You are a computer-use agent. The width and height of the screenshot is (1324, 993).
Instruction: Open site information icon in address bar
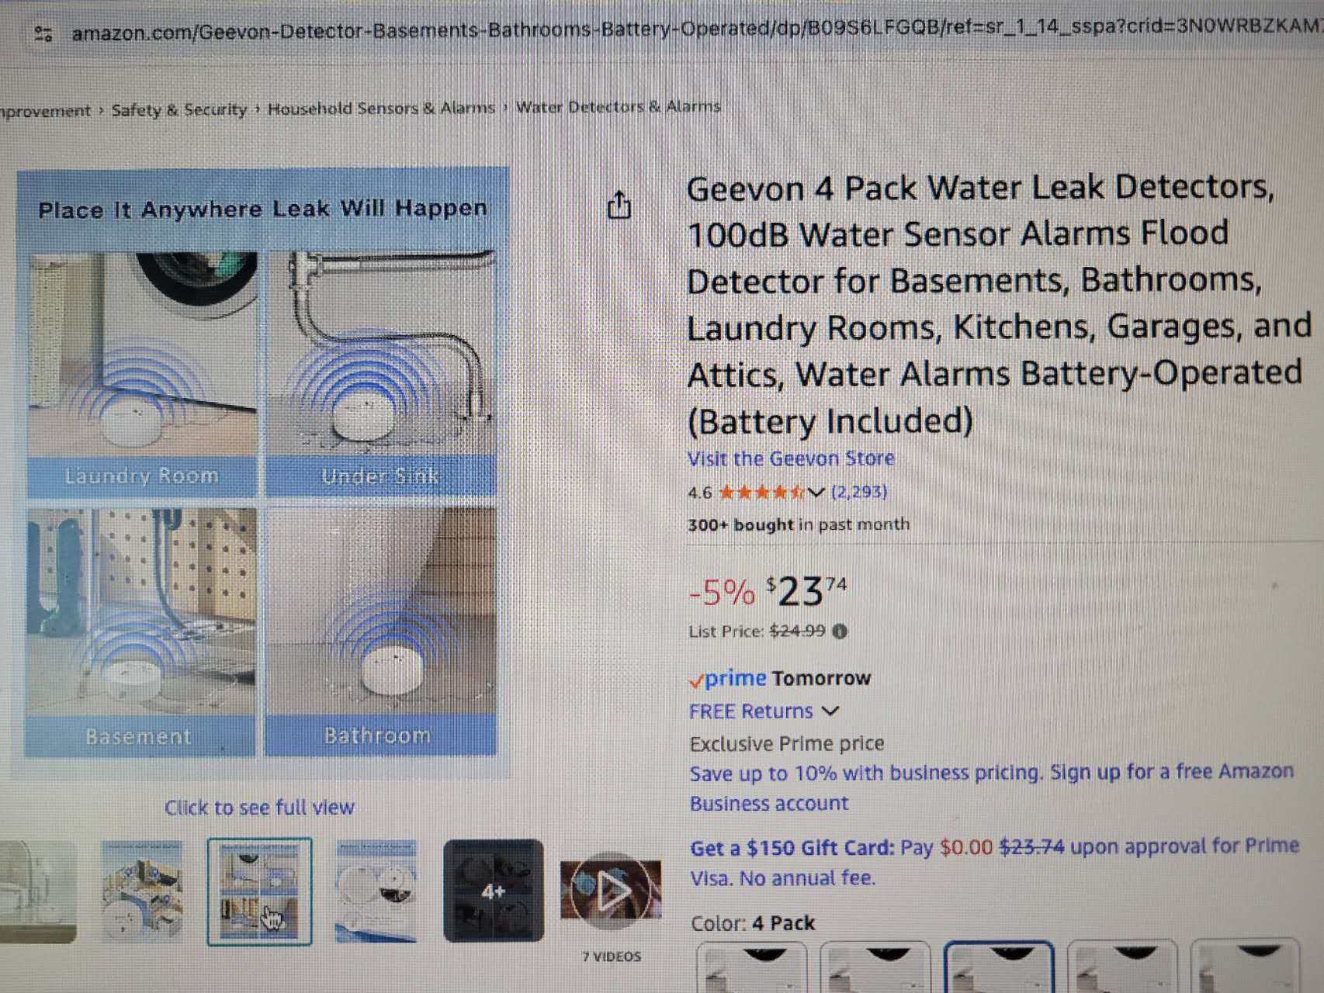(x=43, y=33)
